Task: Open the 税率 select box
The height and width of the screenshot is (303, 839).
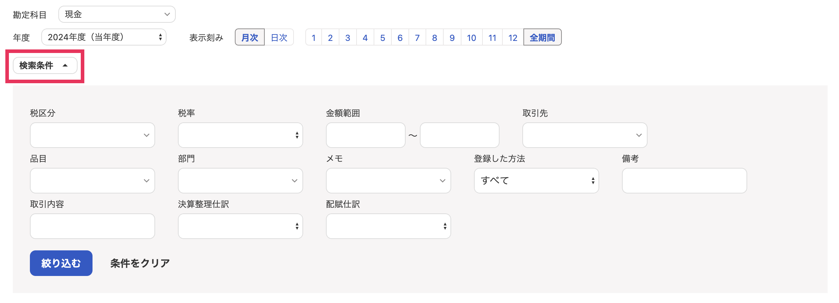Action: tap(241, 135)
